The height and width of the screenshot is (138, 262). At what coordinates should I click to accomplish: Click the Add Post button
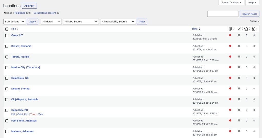pos(29,6)
